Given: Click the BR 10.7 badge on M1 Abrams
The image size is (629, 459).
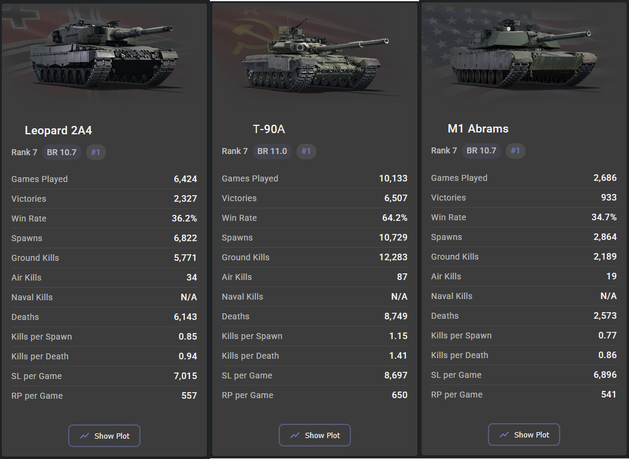Looking at the screenshot, I should 481,150.
